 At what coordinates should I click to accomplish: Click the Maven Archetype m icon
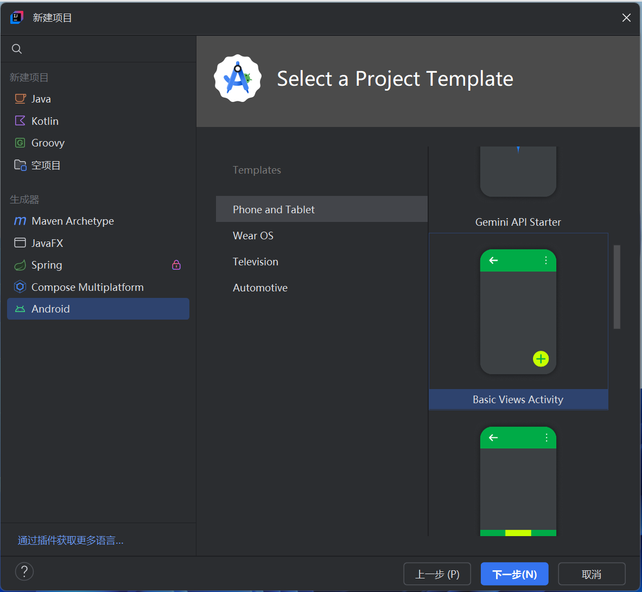click(20, 221)
